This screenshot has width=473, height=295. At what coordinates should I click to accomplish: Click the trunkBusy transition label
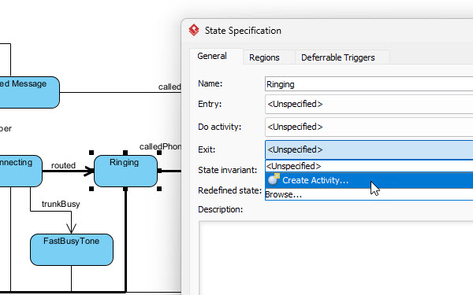[x=61, y=204]
